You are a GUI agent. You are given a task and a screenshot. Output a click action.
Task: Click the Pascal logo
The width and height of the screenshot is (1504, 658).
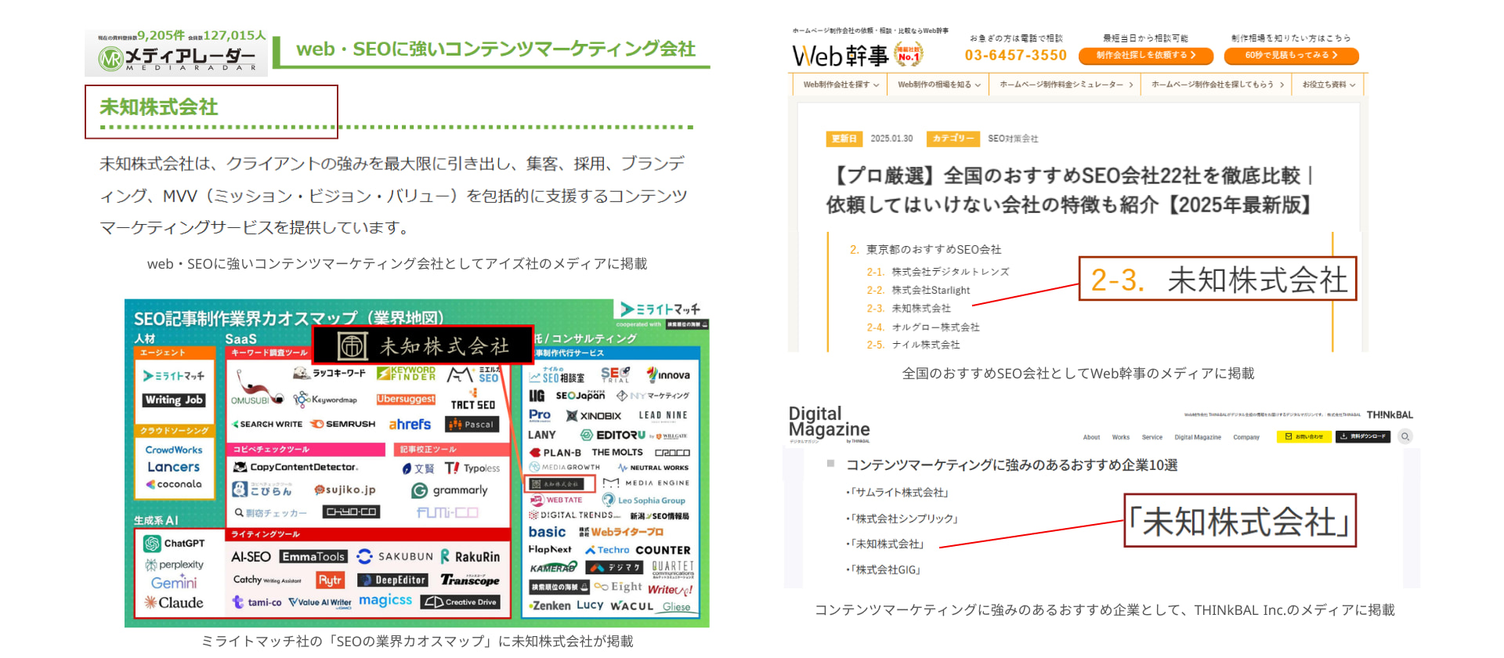pyautogui.click(x=472, y=424)
